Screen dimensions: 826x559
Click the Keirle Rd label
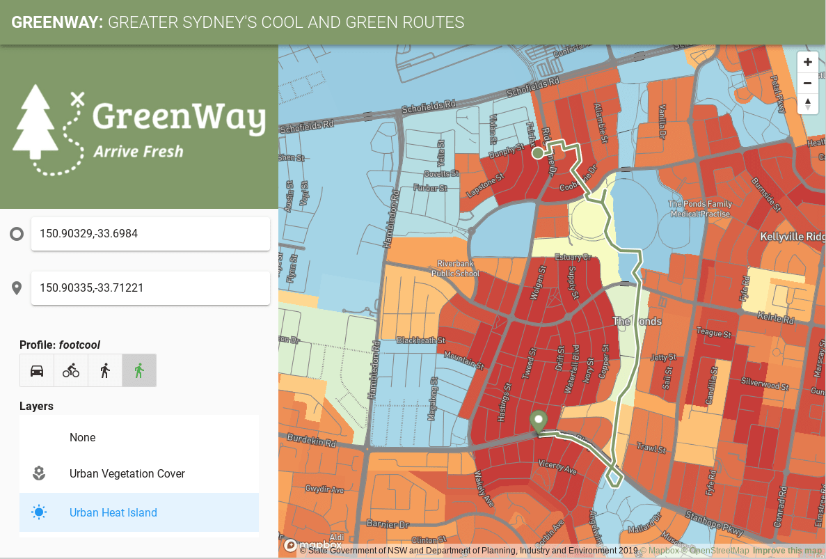(x=775, y=317)
